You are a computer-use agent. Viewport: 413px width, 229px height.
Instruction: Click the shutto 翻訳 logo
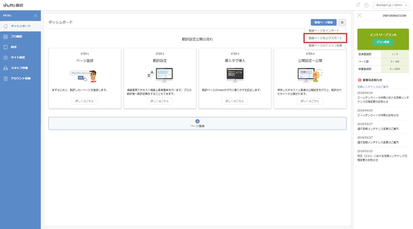coord(13,5)
